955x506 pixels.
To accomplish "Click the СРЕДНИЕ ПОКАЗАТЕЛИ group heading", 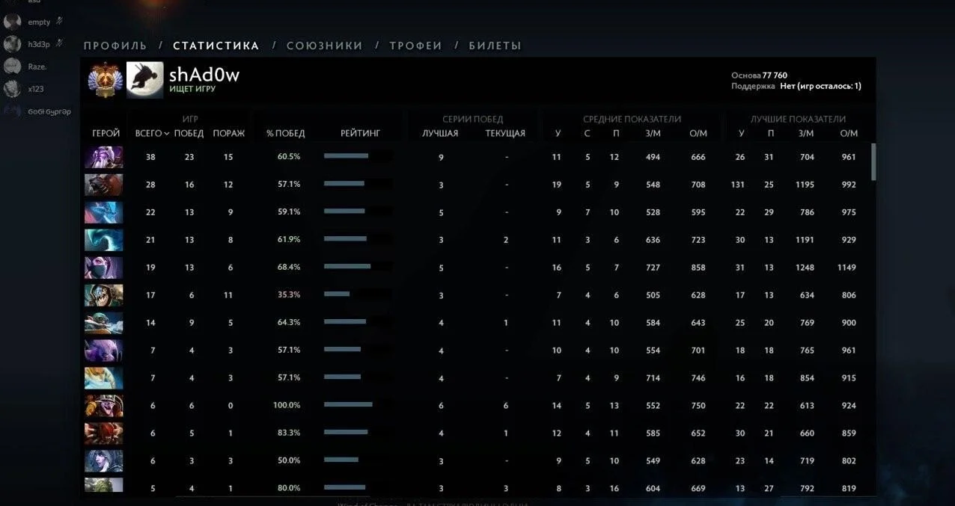I will (x=632, y=119).
